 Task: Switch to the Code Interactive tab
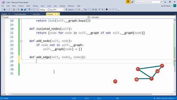pos(20,14)
